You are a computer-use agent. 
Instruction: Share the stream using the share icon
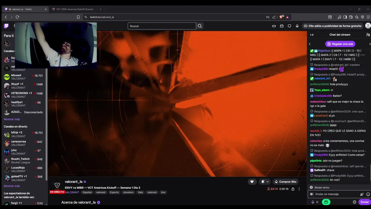coord(293,189)
